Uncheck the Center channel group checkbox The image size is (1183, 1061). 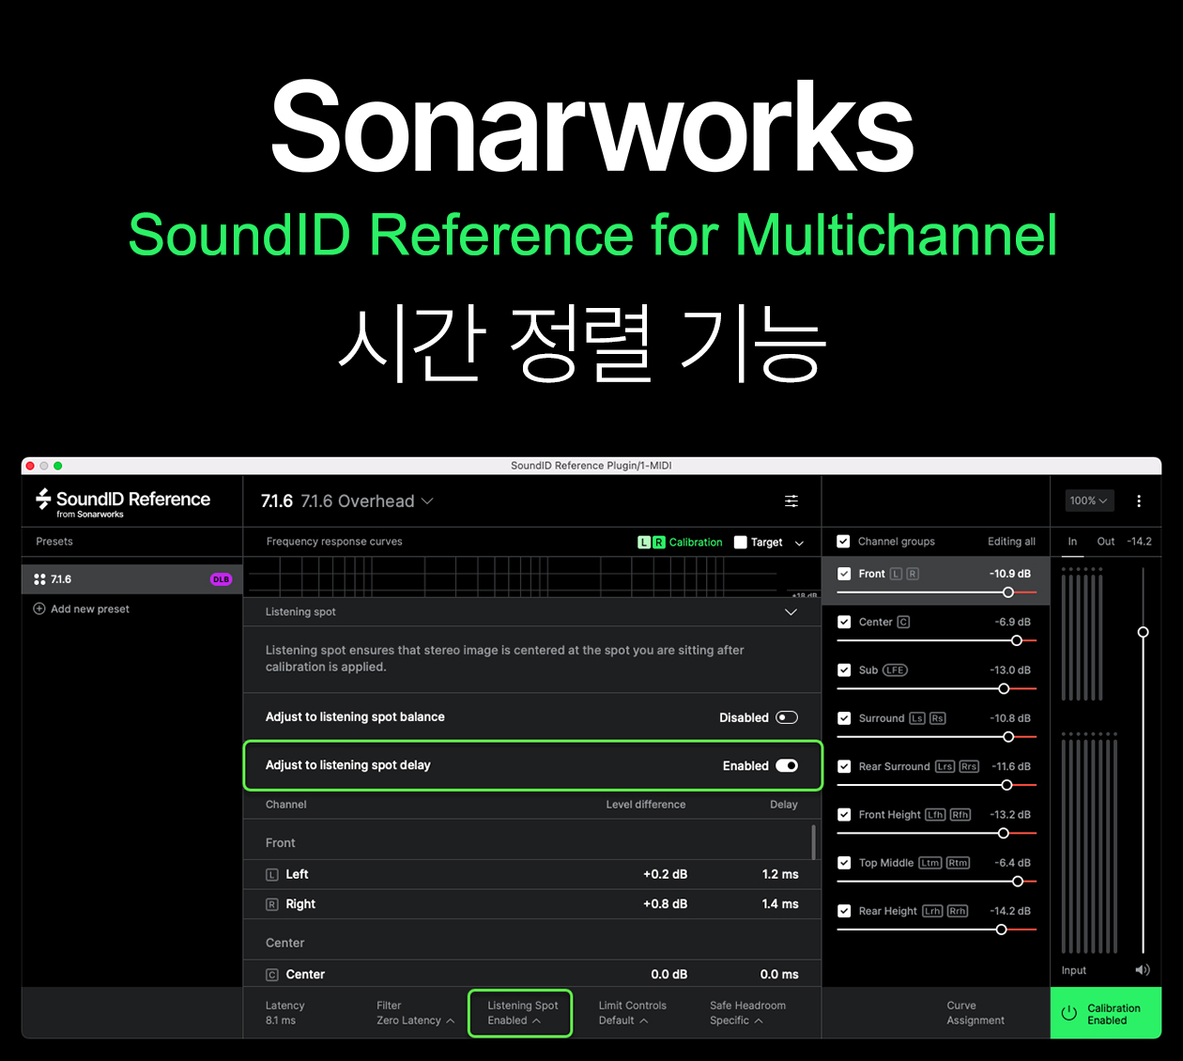click(844, 622)
